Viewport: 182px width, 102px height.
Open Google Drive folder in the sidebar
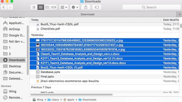coord(17,35)
